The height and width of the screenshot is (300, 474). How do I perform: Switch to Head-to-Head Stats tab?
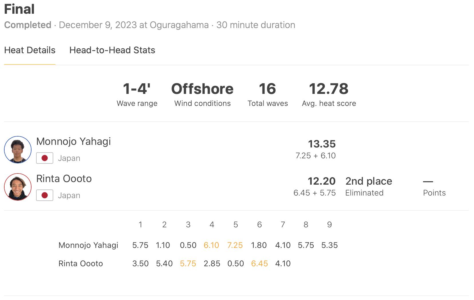(112, 50)
